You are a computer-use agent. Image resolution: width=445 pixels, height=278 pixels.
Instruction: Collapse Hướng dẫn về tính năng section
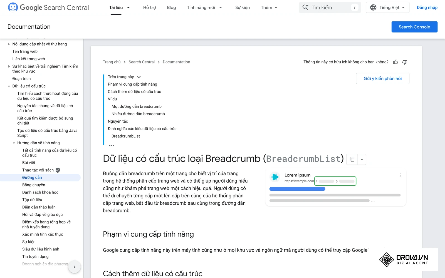point(14,143)
